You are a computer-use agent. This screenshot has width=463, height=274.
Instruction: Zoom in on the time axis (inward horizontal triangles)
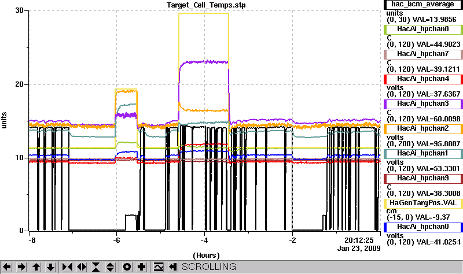click(67, 267)
